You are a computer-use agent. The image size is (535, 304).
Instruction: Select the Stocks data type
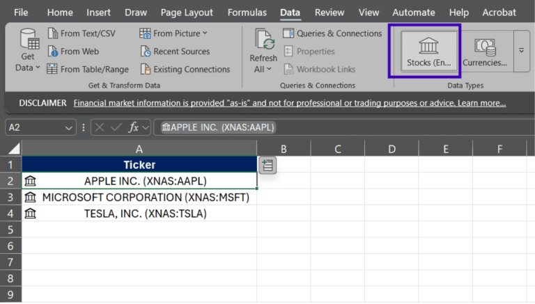(x=429, y=51)
